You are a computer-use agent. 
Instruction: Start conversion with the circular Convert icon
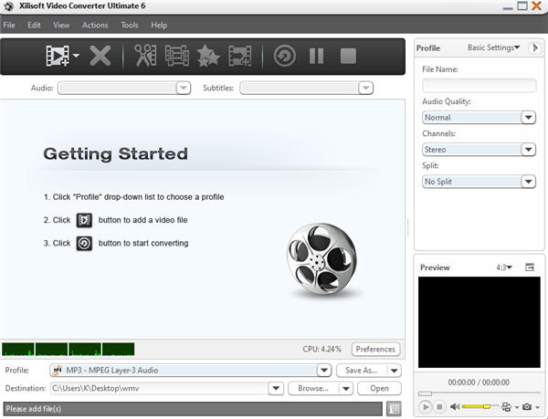coord(284,56)
